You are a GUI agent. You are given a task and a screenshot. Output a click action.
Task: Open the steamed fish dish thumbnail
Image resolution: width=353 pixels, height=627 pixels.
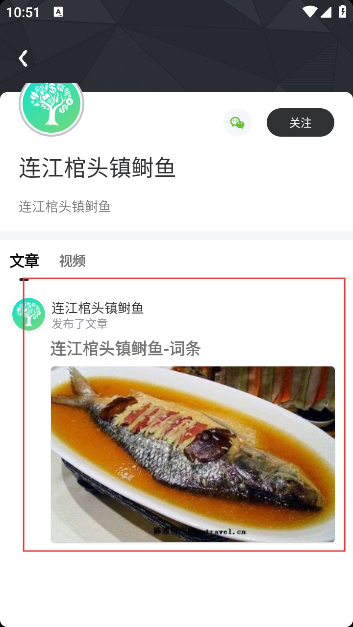point(193,454)
